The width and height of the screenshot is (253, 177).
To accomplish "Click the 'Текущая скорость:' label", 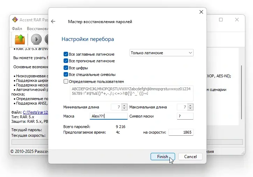I will tap(28, 135).
